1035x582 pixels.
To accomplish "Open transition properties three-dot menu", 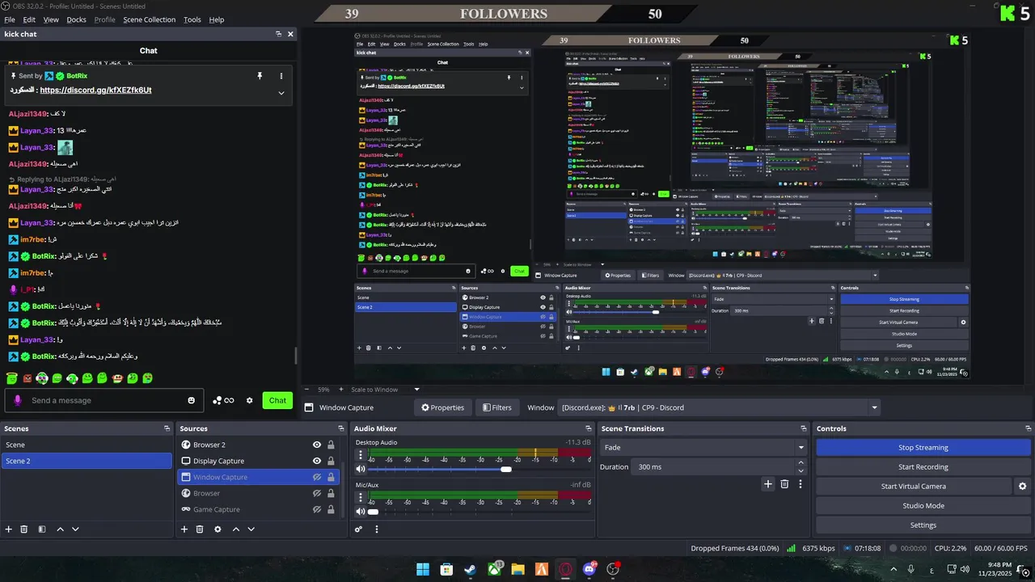I will pos(801,484).
